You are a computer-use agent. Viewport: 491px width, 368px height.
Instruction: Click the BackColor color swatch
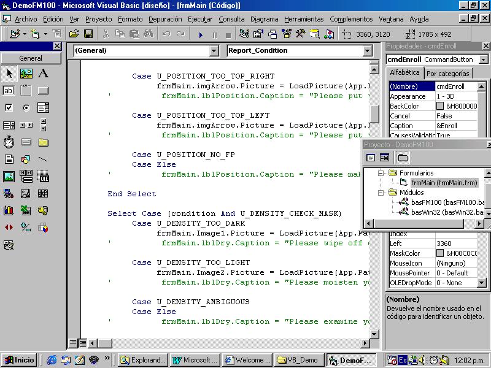(x=440, y=106)
